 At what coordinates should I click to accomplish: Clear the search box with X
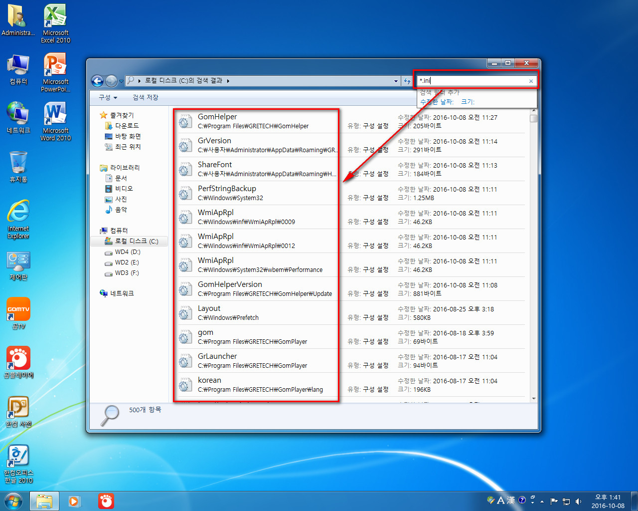(x=531, y=81)
